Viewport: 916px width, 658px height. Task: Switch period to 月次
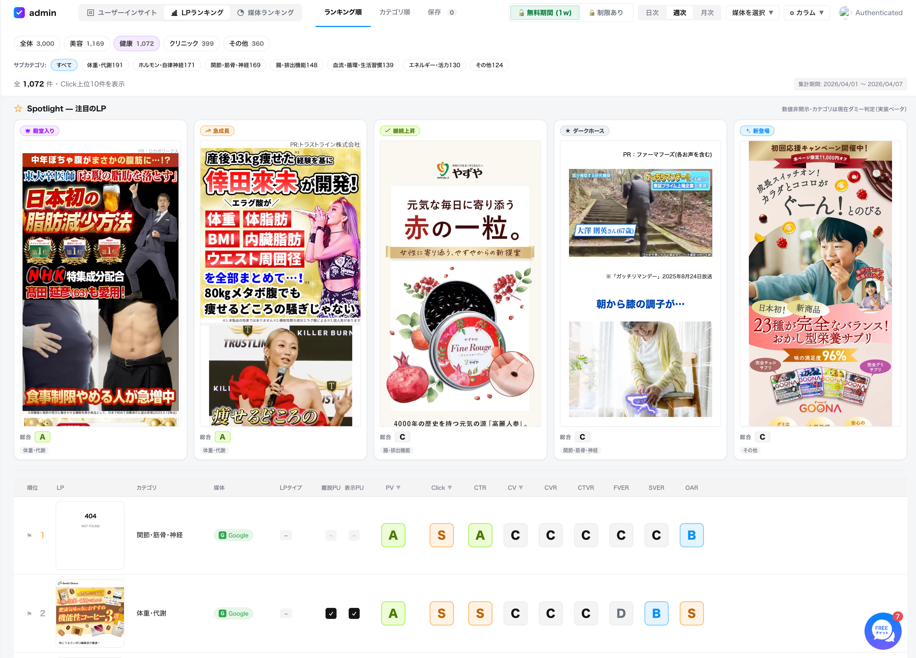coord(707,12)
